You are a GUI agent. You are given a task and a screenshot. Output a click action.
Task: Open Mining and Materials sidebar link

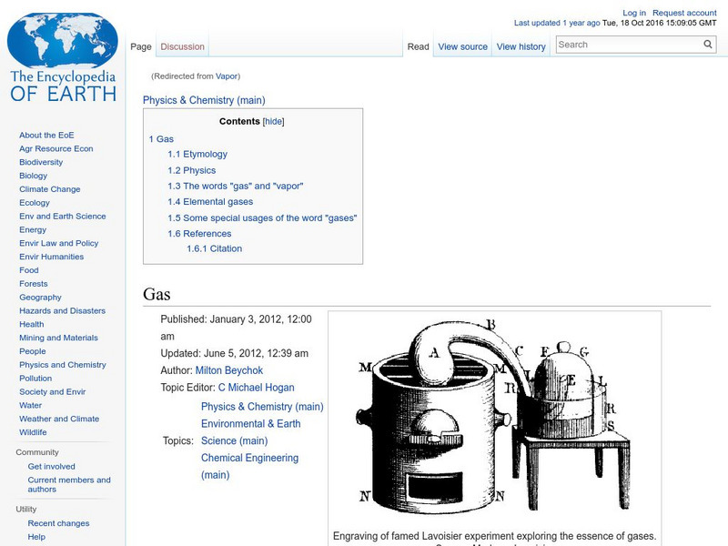pyautogui.click(x=58, y=338)
